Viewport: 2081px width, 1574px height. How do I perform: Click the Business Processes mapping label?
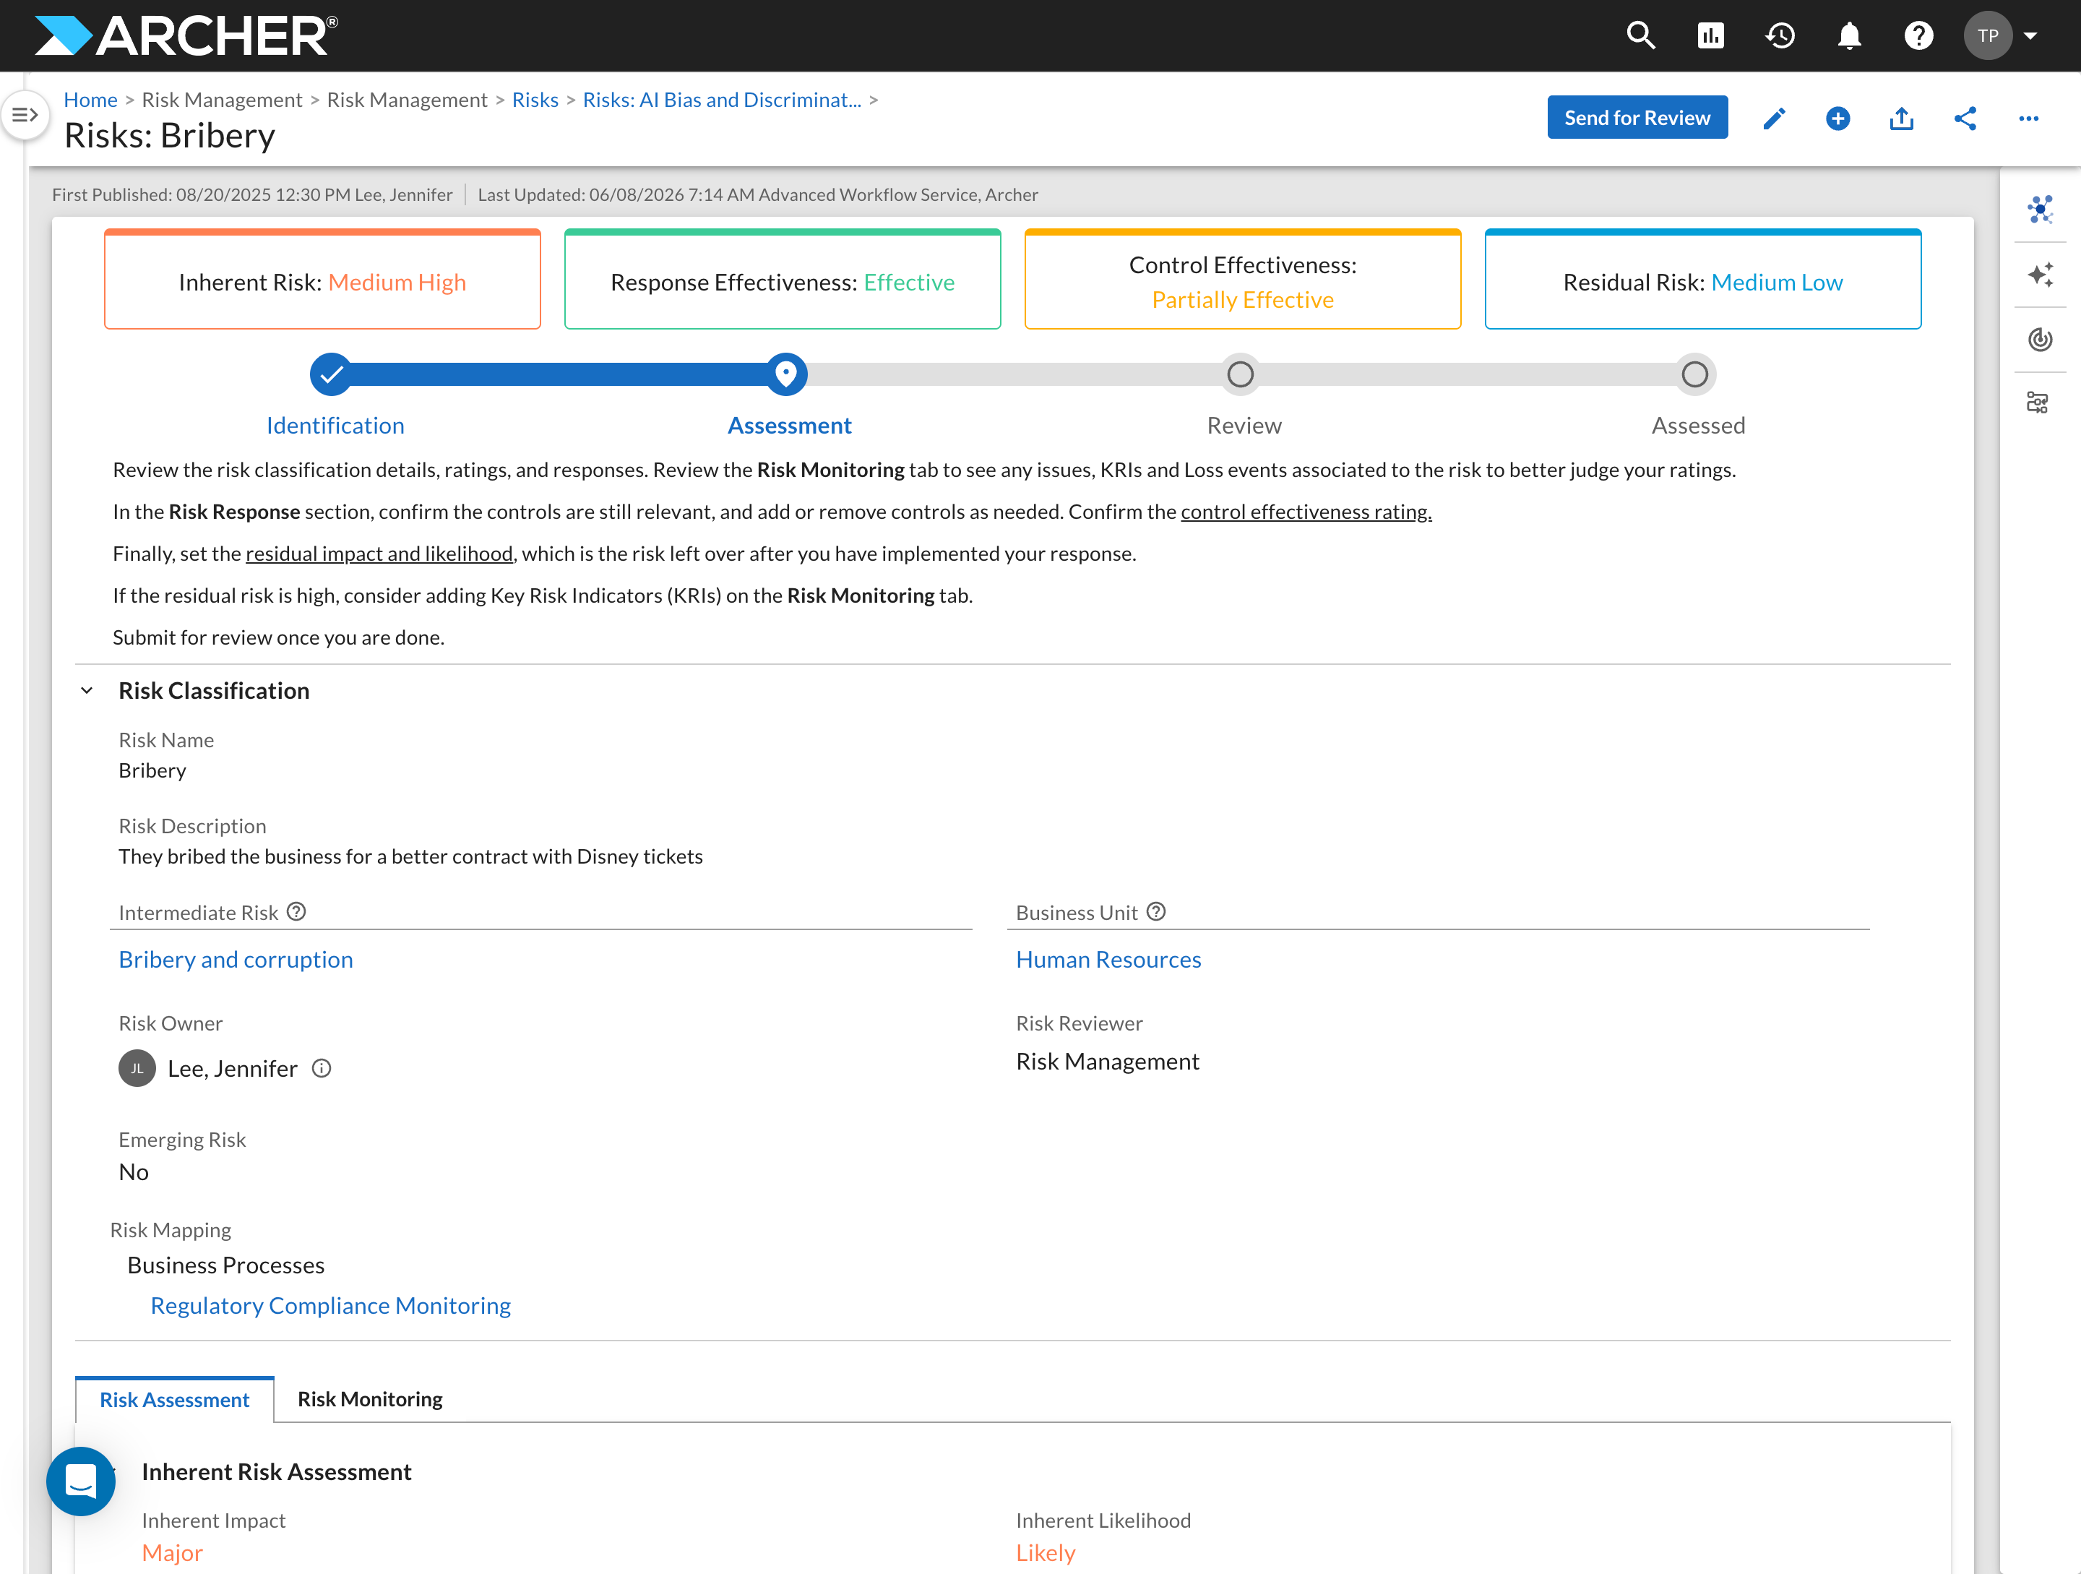coord(225,1265)
